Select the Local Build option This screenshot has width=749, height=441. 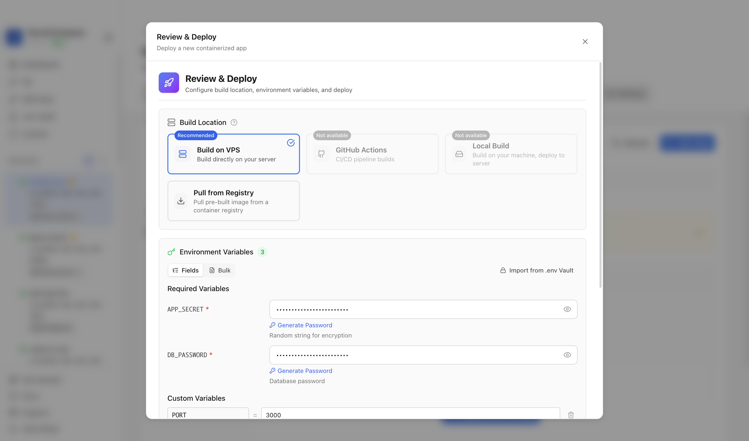(511, 154)
